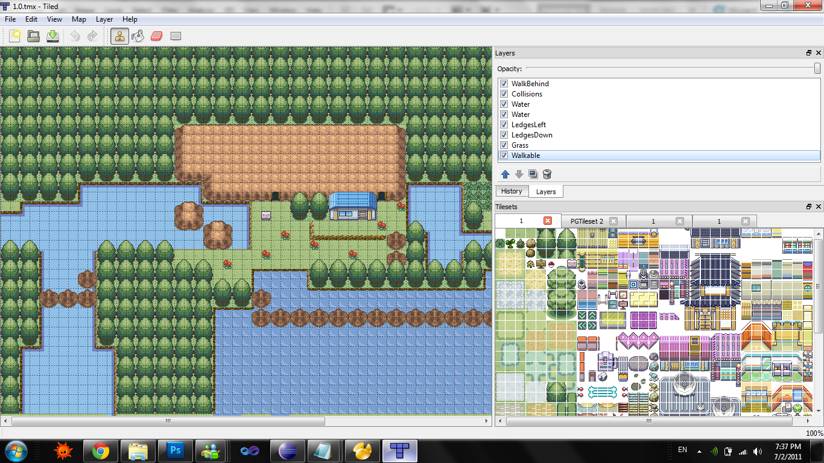Switch to the PGTileset 2 tileset tab
The height and width of the screenshot is (463, 824).
(594, 221)
